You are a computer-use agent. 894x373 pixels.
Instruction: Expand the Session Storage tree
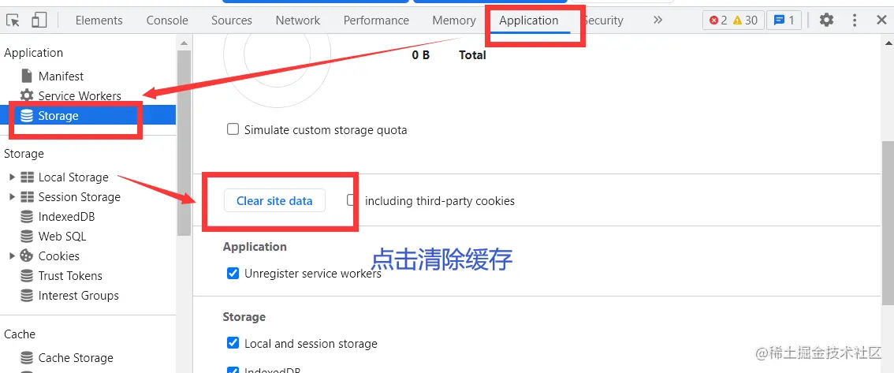click(x=12, y=197)
